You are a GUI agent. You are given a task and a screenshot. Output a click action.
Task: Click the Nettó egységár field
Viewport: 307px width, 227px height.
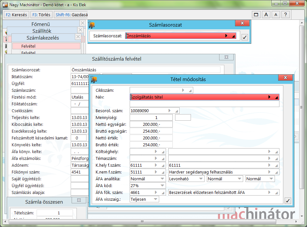point(151,125)
